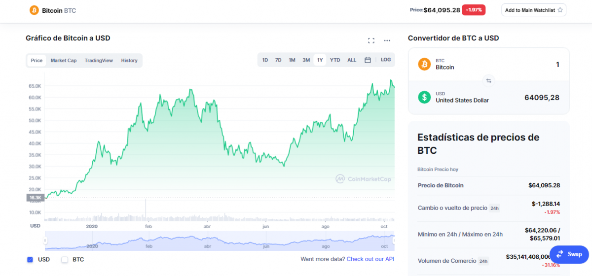
Task: Open the Check out our API link
Action: click(x=370, y=259)
